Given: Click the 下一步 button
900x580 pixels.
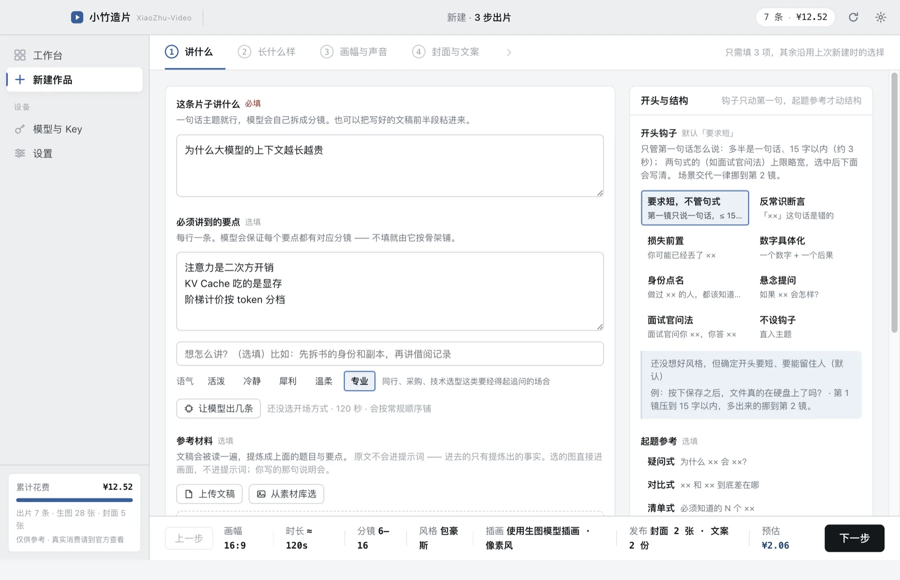Looking at the screenshot, I should coord(854,538).
